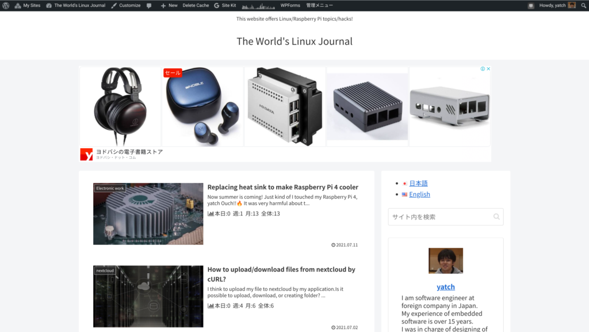Click the dark Raspberry Pi case ad

367,107
